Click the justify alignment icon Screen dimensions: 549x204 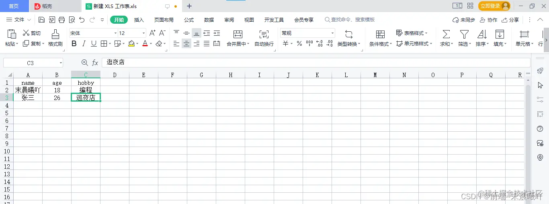tap(207, 44)
